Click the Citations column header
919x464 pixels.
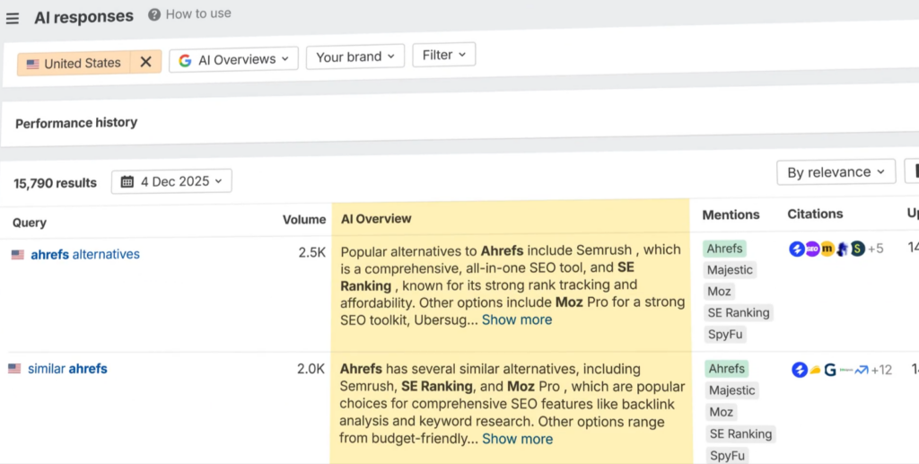(x=815, y=214)
